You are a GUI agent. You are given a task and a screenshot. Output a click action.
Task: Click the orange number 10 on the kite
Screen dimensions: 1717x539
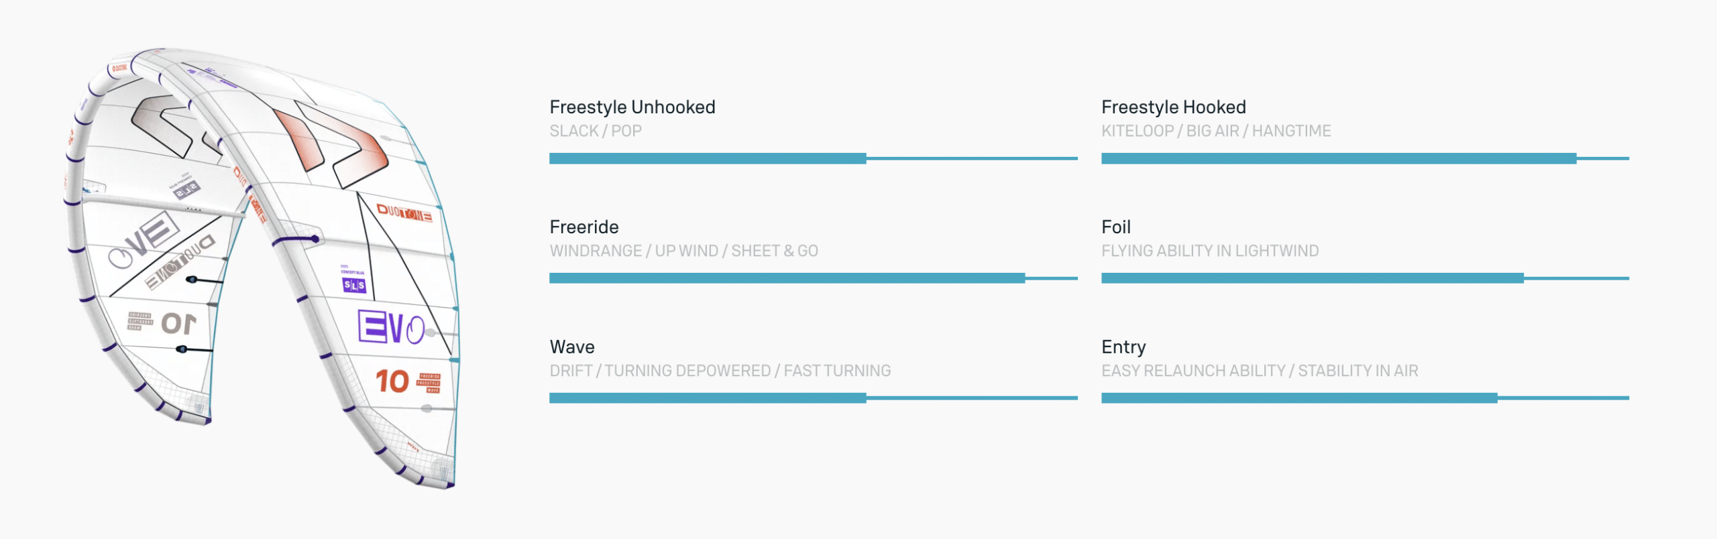[x=392, y=381]
